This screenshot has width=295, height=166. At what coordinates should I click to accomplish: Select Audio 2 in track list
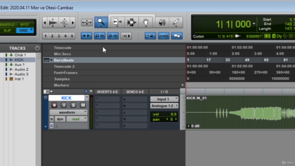pos(22,69)
